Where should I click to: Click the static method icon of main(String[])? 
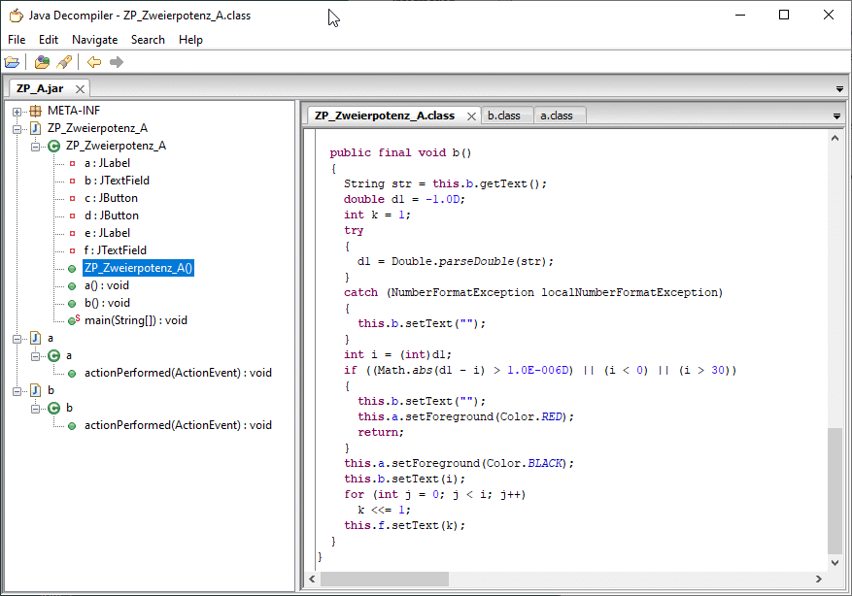coord(74,320)
